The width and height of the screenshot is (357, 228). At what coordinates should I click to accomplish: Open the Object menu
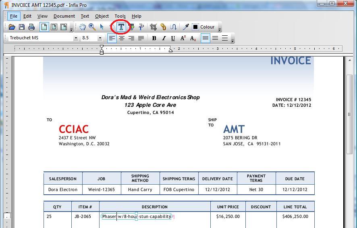102,16
